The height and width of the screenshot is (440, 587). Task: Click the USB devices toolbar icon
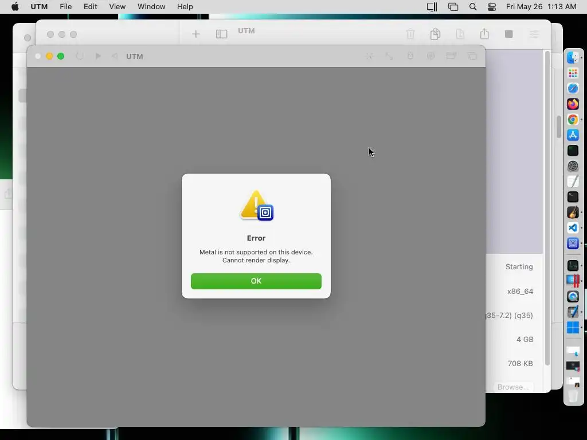click(x=410, y=56)
